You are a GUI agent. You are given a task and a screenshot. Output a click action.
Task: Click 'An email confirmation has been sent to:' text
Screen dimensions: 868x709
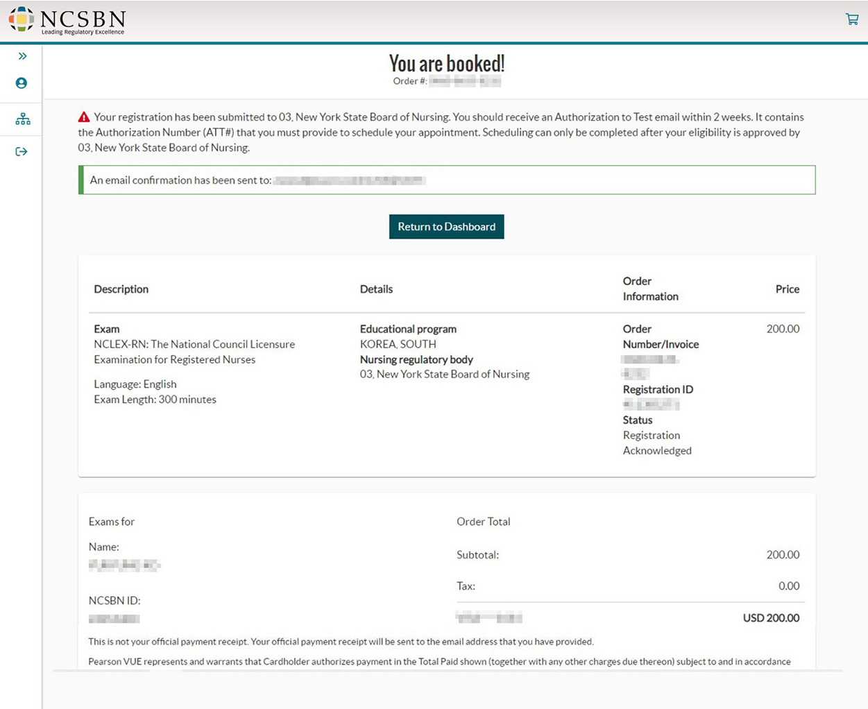181,180
